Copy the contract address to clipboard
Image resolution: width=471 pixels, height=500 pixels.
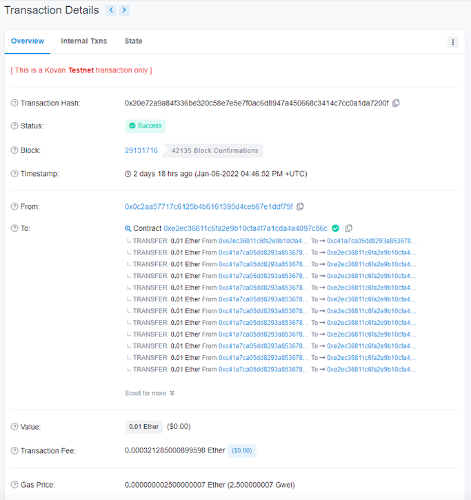point(348,228)
